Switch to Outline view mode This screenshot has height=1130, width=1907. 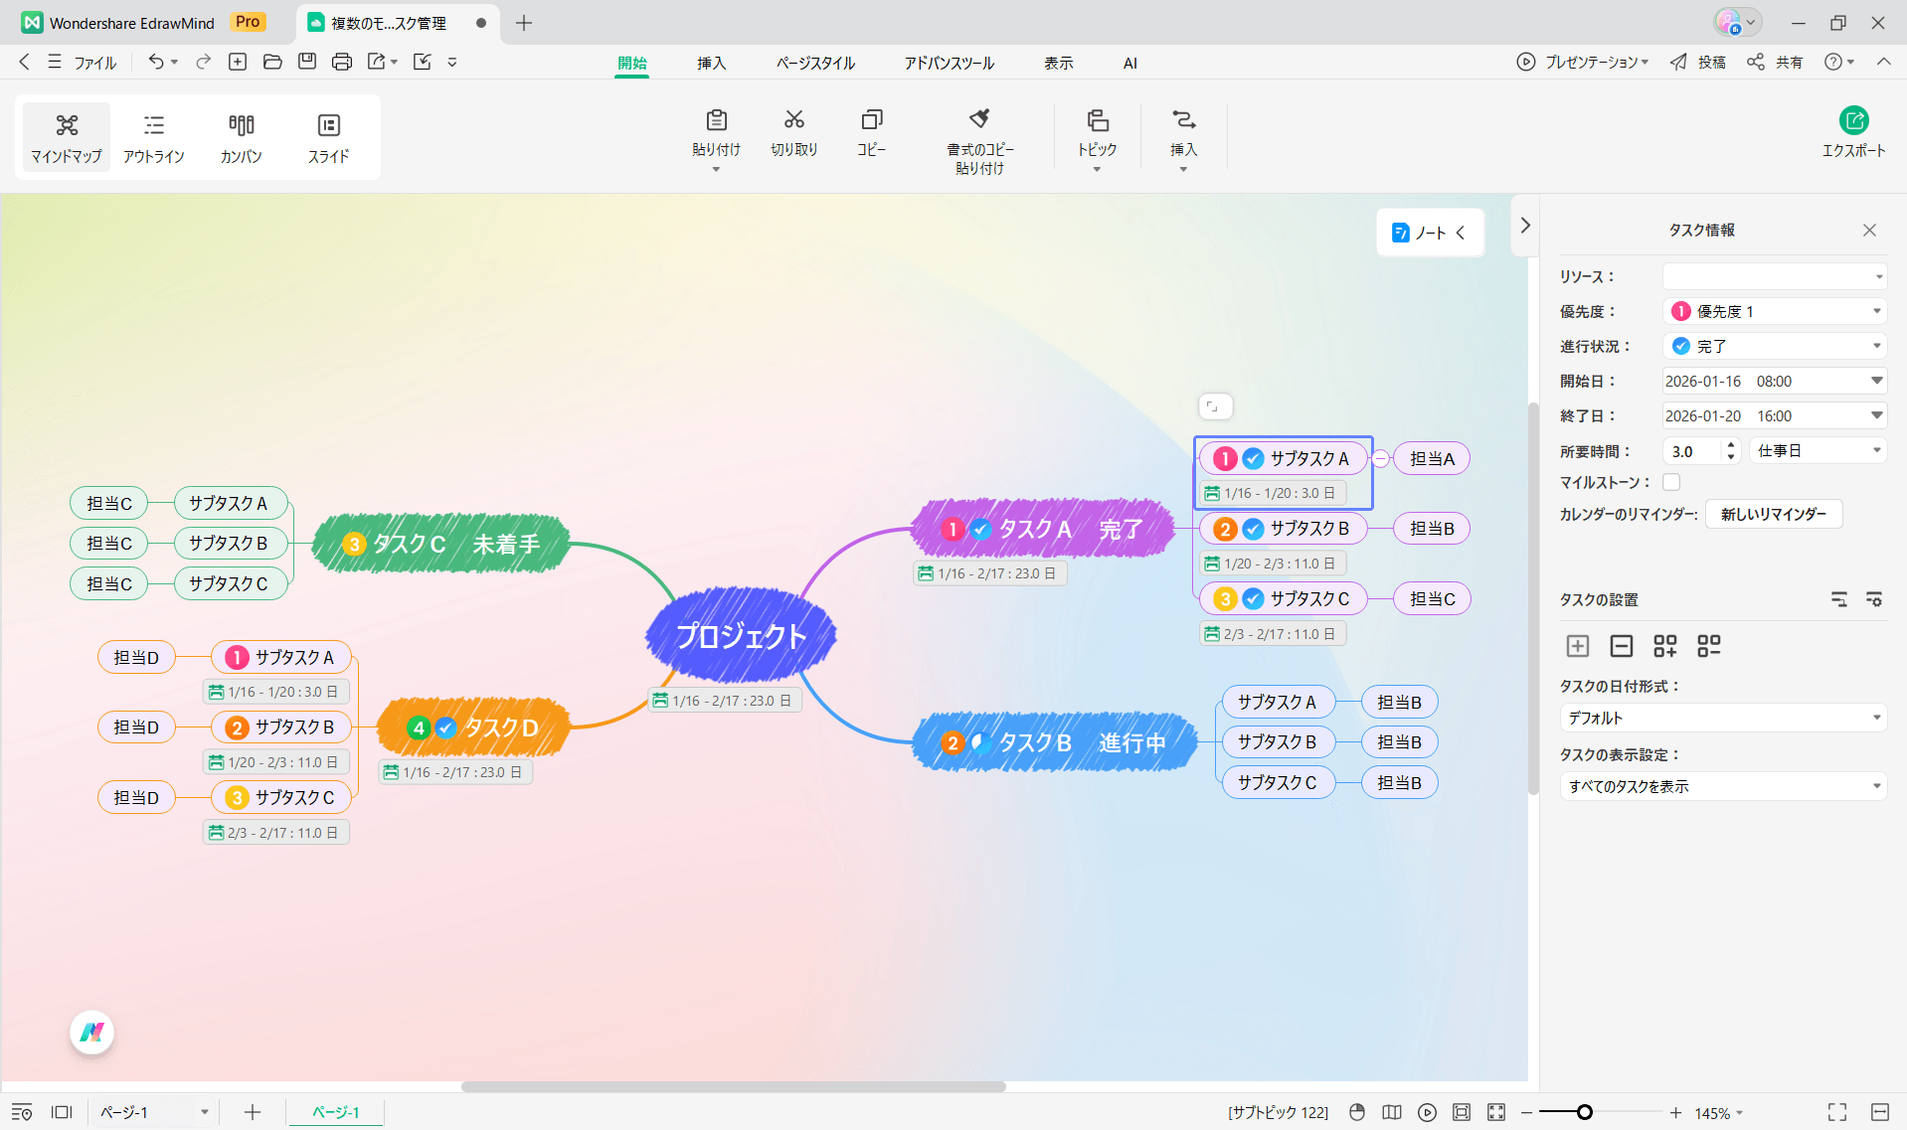pyautogui.click(x=153, y=137)
